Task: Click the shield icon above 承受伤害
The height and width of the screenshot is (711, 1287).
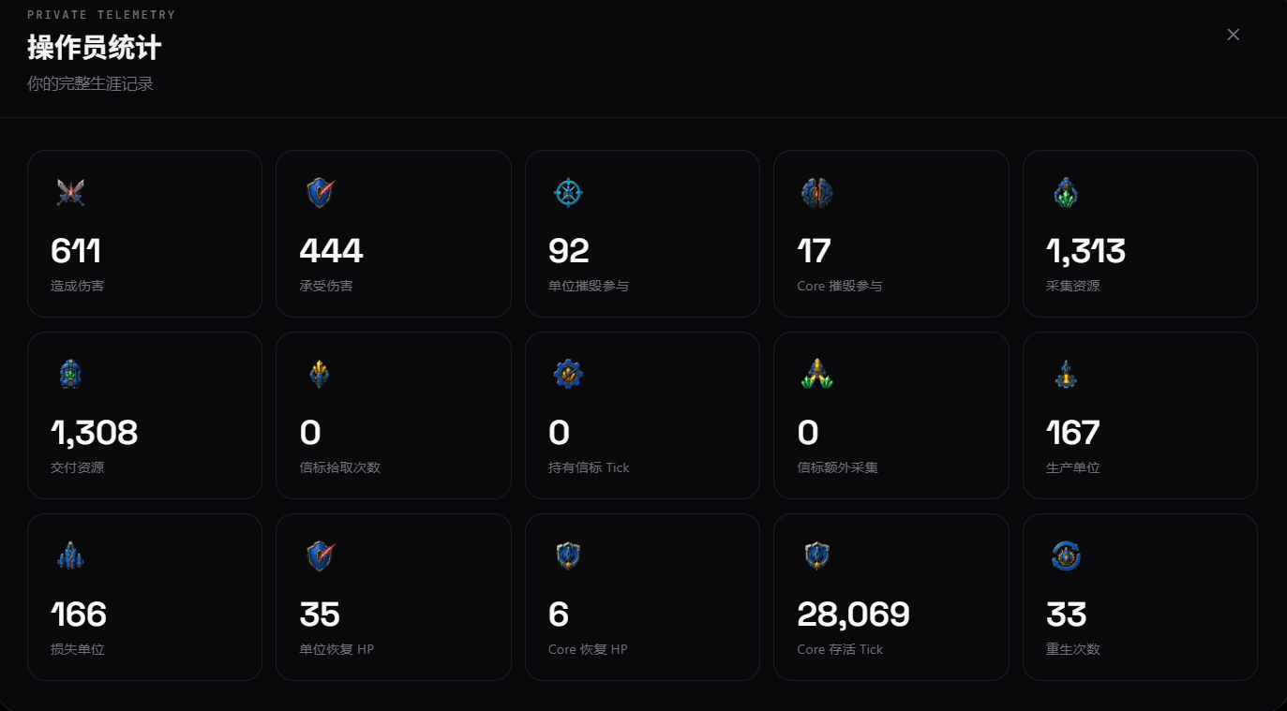Action: coord(320,193)
